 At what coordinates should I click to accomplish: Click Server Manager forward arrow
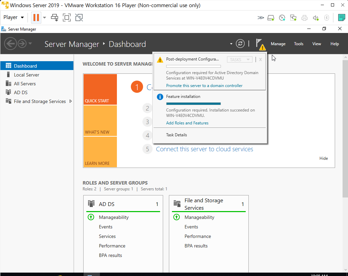coord(22,44)
